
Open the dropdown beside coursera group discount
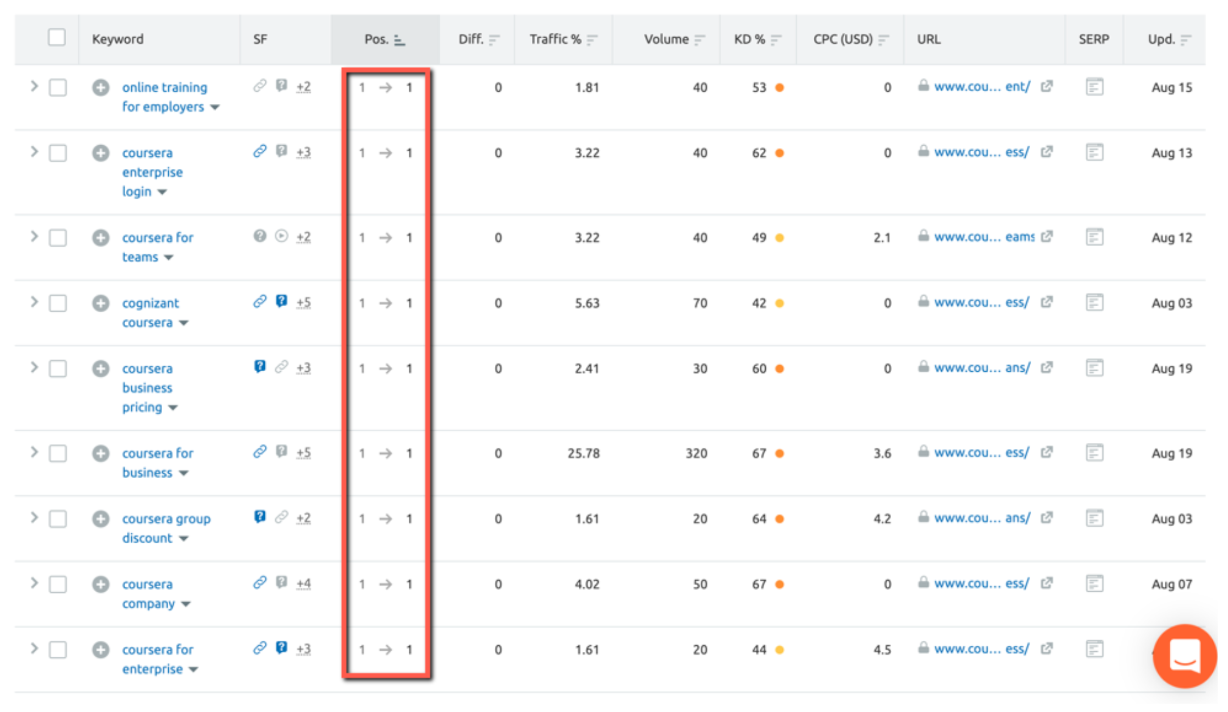[182, 538]
